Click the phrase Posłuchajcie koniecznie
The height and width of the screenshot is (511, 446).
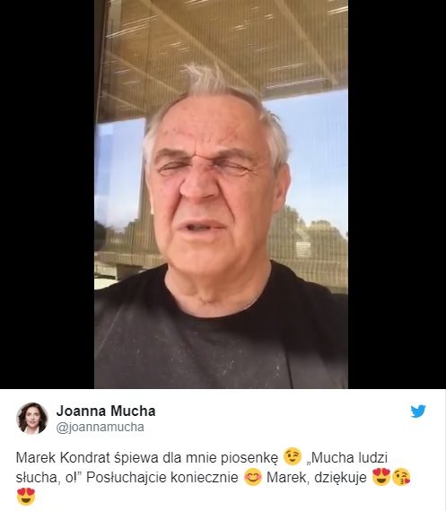click(162, 478)
